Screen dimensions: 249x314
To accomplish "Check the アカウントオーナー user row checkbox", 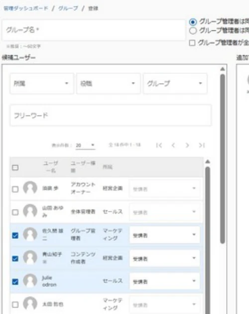I will (x=15, y=189).
